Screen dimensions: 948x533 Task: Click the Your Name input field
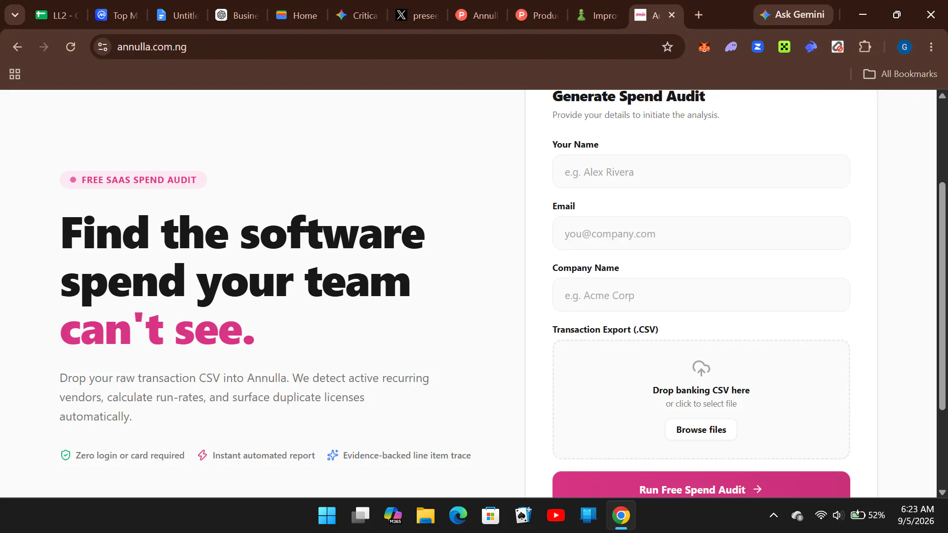point(701,172)
